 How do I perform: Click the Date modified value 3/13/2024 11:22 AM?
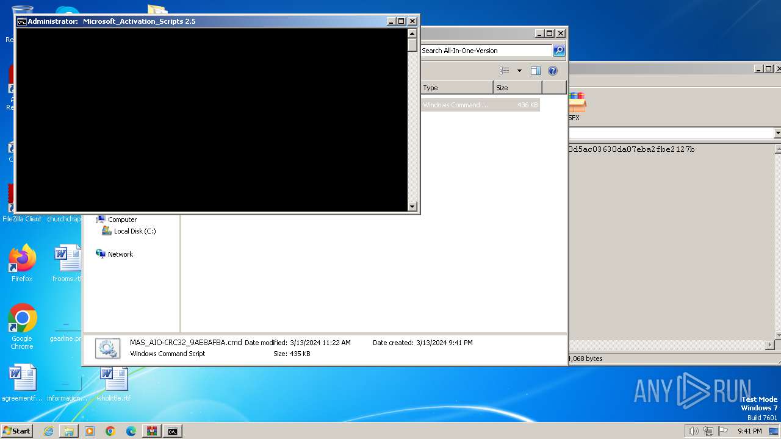(320, 343)
